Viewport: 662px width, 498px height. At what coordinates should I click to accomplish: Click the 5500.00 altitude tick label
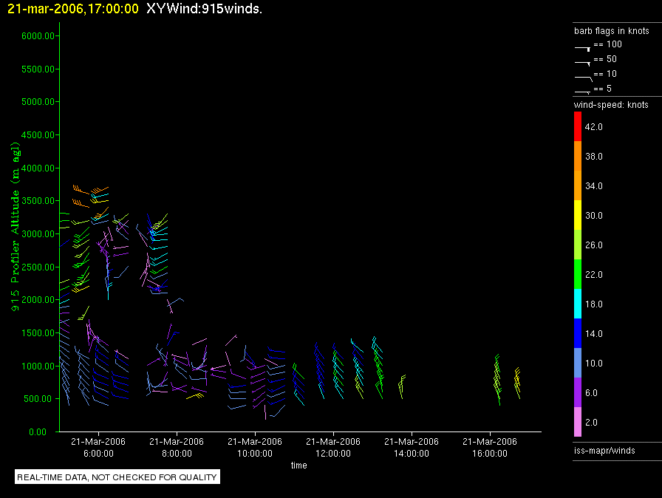[38, 69]
